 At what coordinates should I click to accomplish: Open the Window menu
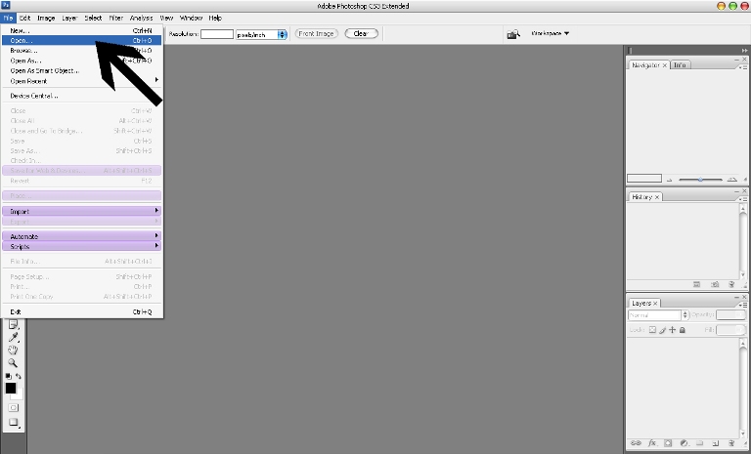(x=191, y=18)
